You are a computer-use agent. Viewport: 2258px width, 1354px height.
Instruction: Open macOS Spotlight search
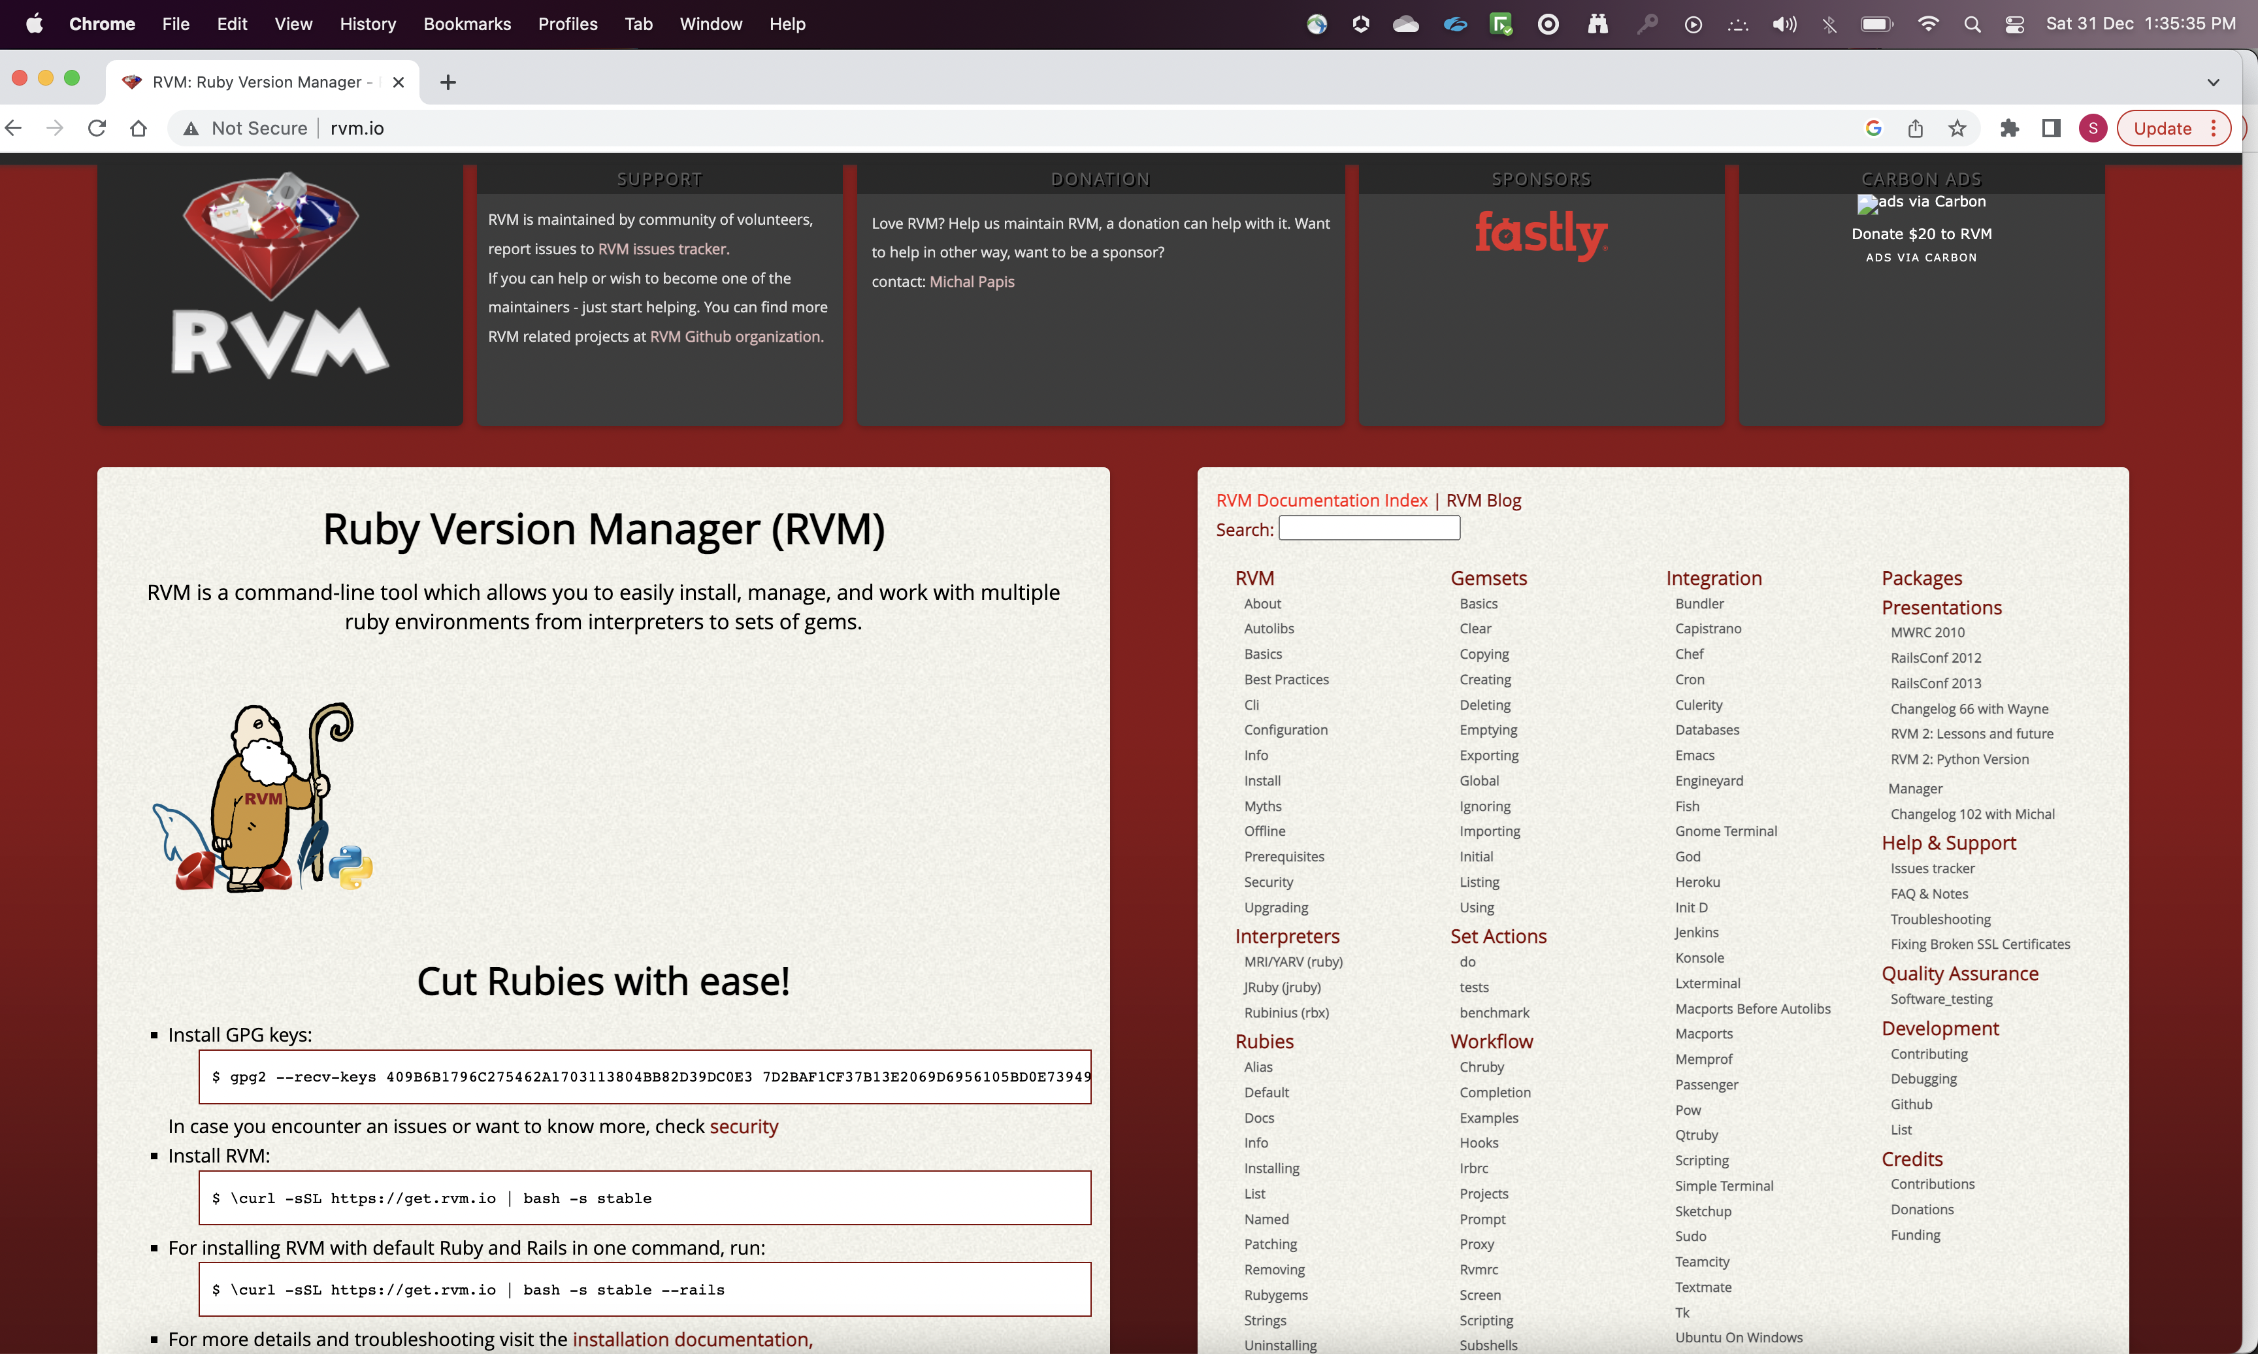(x=1972, y=24)
